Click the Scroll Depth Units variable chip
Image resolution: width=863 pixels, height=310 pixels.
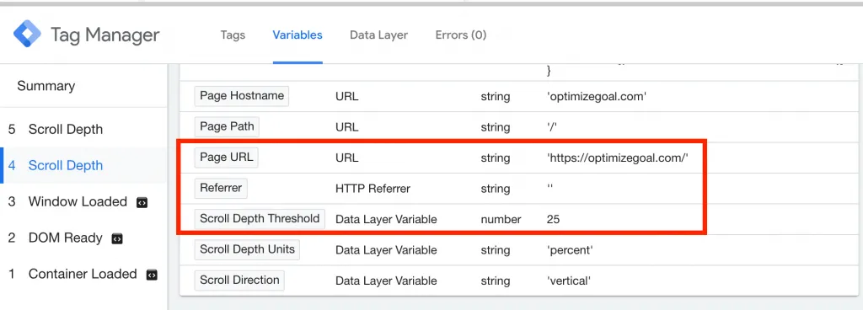point(247,249)
